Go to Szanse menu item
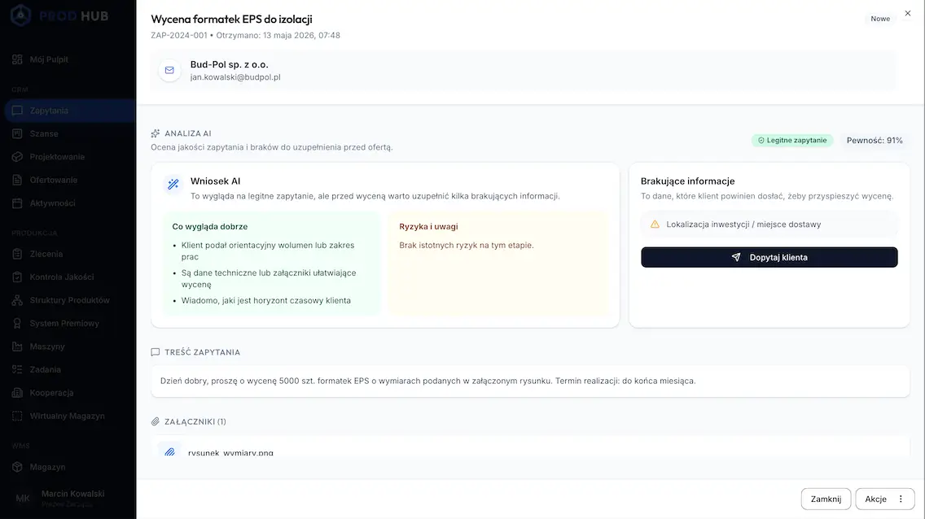 click(44, 133)
